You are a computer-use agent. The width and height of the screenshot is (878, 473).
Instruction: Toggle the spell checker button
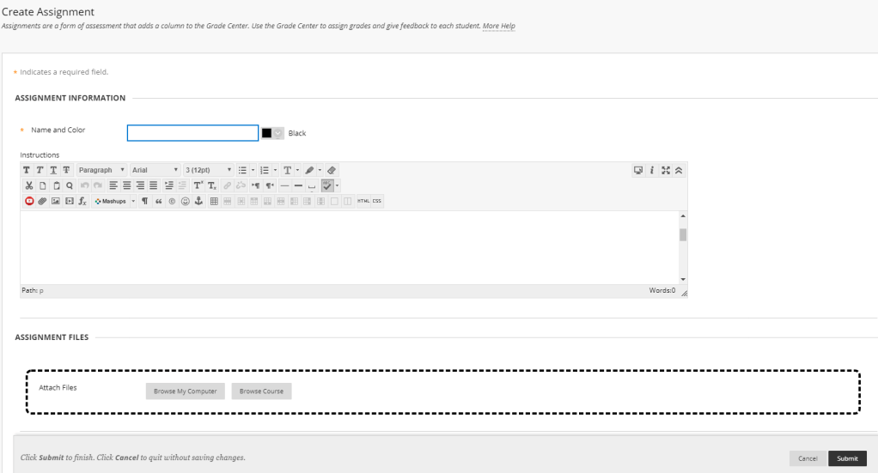pyautogui.click(x=327, y=185)
